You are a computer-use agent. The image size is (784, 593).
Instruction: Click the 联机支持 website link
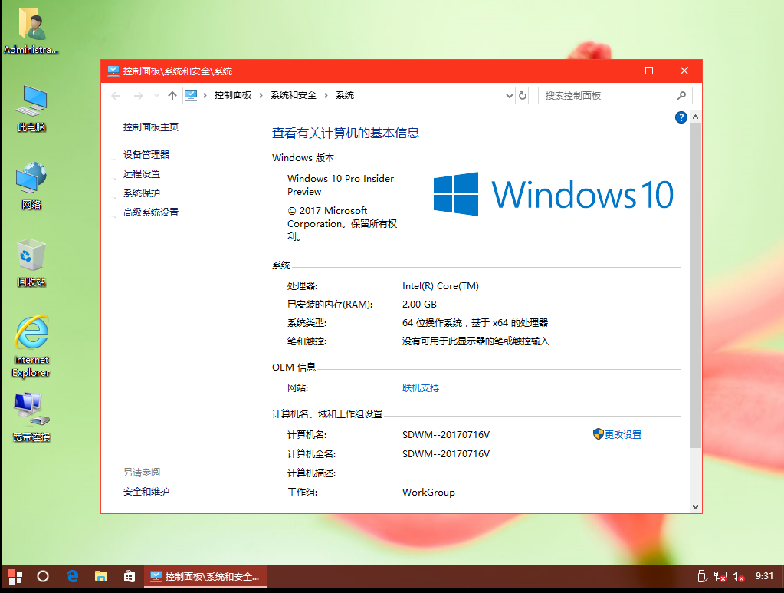(x=421, y=388)
